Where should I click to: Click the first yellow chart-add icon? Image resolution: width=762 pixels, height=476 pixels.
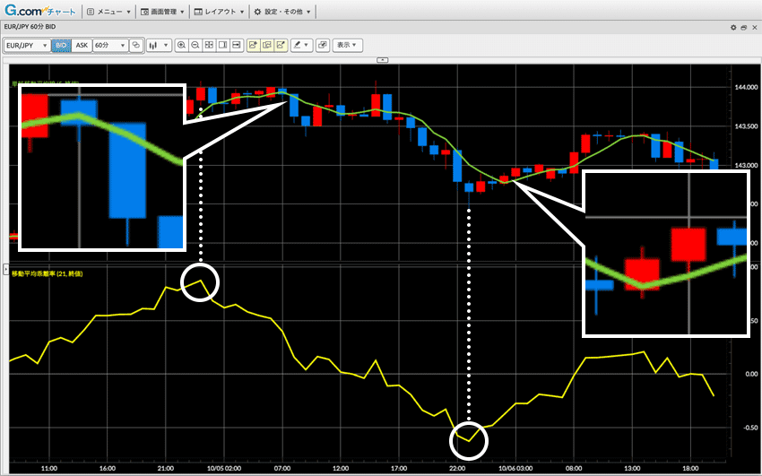[253, 45]
